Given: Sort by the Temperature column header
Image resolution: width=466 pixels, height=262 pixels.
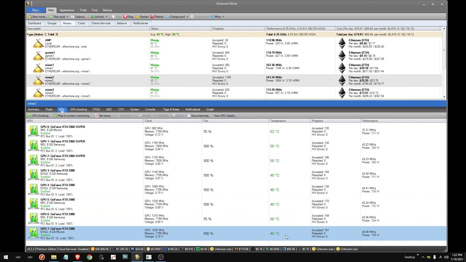Looking at the screenshot, I should (x=290, y=121).
